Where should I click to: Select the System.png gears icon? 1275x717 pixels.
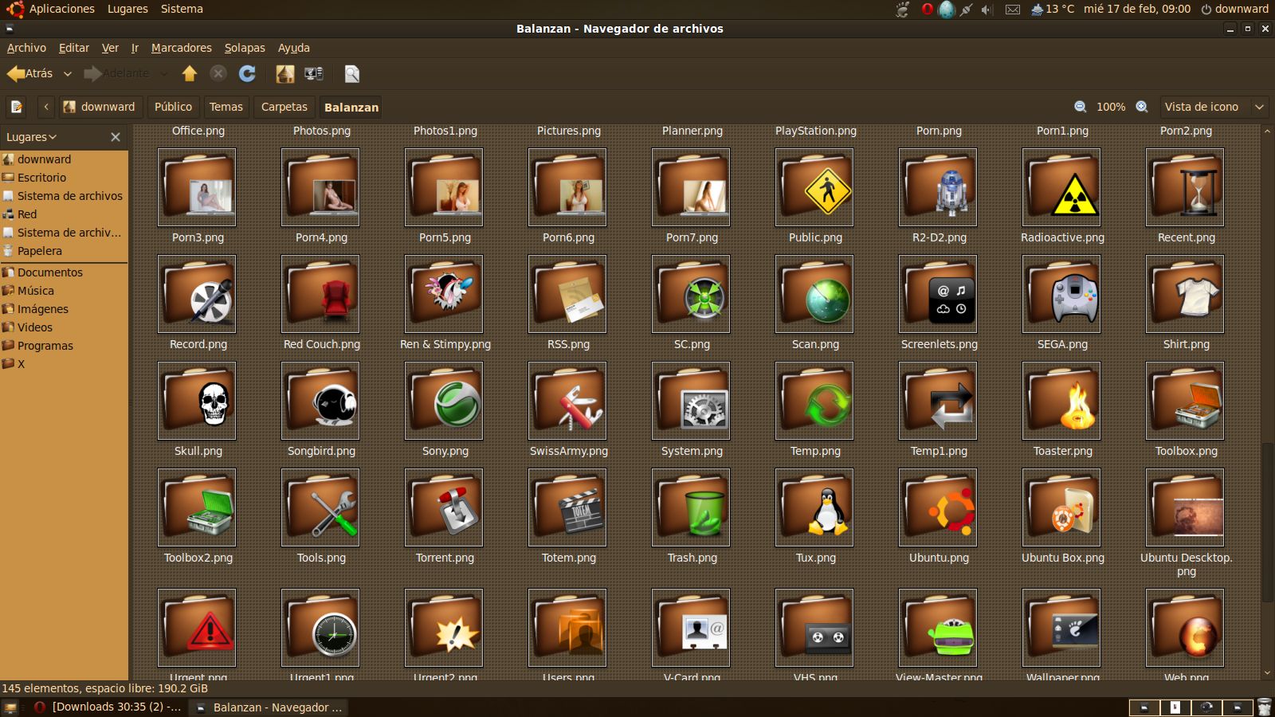click(692, 401)
